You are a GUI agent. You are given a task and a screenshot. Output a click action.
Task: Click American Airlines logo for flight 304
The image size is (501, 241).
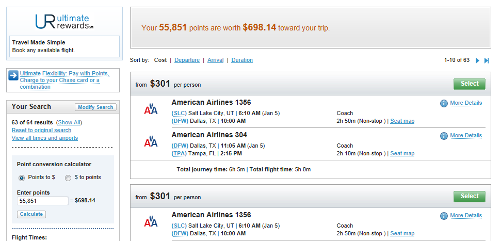[151, 141]
